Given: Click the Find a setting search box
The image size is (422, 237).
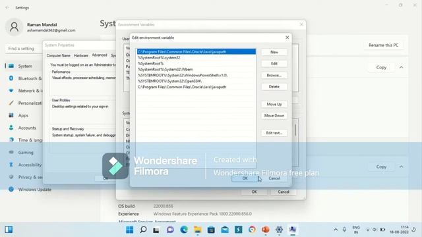Looking at the screenshot, I should [x=24, y=49].
